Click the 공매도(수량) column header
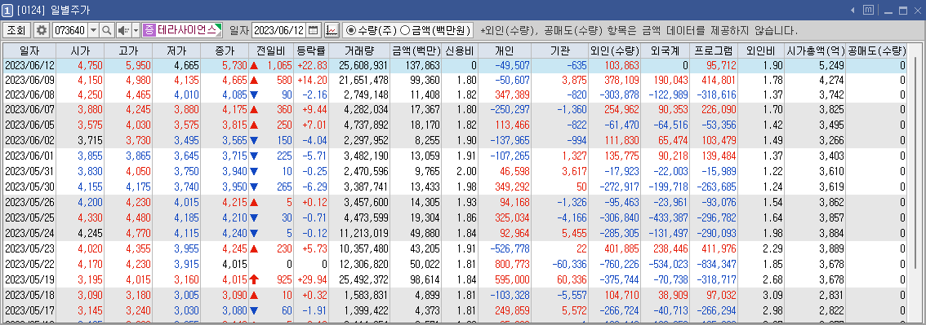Screen dimensions: 926x325 [x=876, y=51]
